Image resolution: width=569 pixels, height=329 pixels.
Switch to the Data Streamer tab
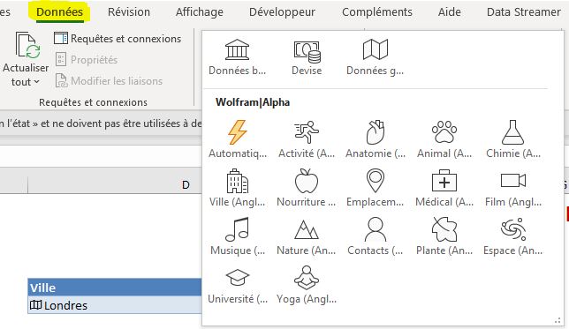click(524, 12)
